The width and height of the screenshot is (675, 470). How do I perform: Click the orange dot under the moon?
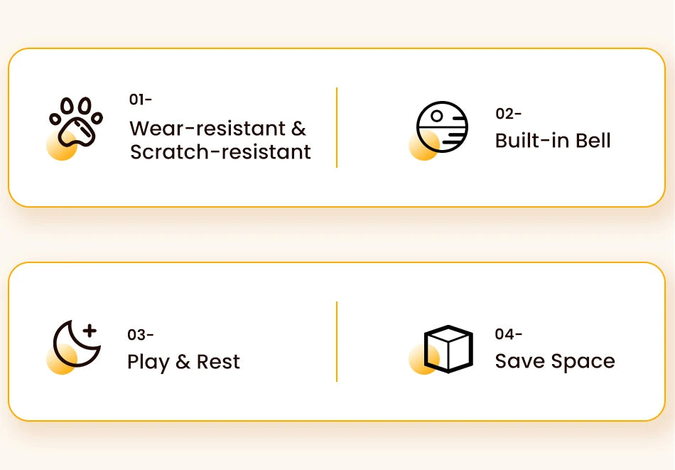pyautogui.click(x=58, y=361)
